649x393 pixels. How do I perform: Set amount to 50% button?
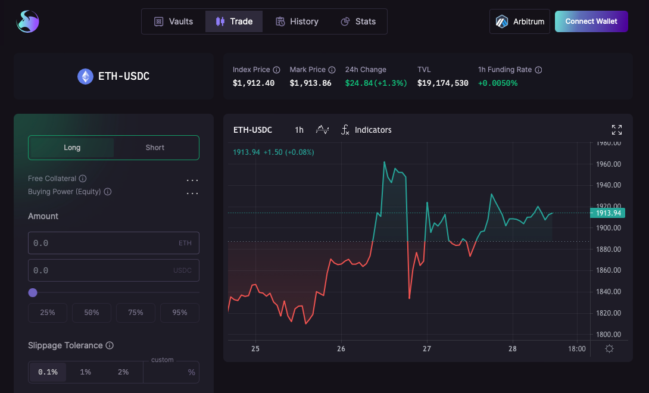coord(92,313)
